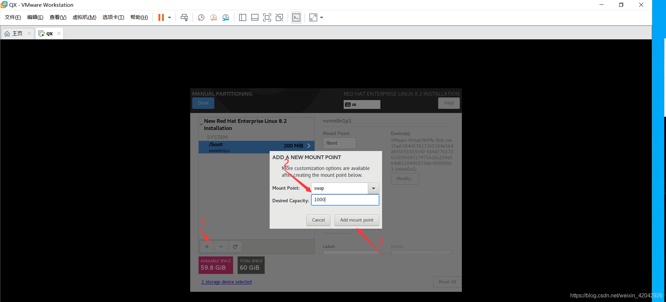Viewport: 666px width, 302px height.
Task: Open the power options dropdown arrow
Action: 169,17
